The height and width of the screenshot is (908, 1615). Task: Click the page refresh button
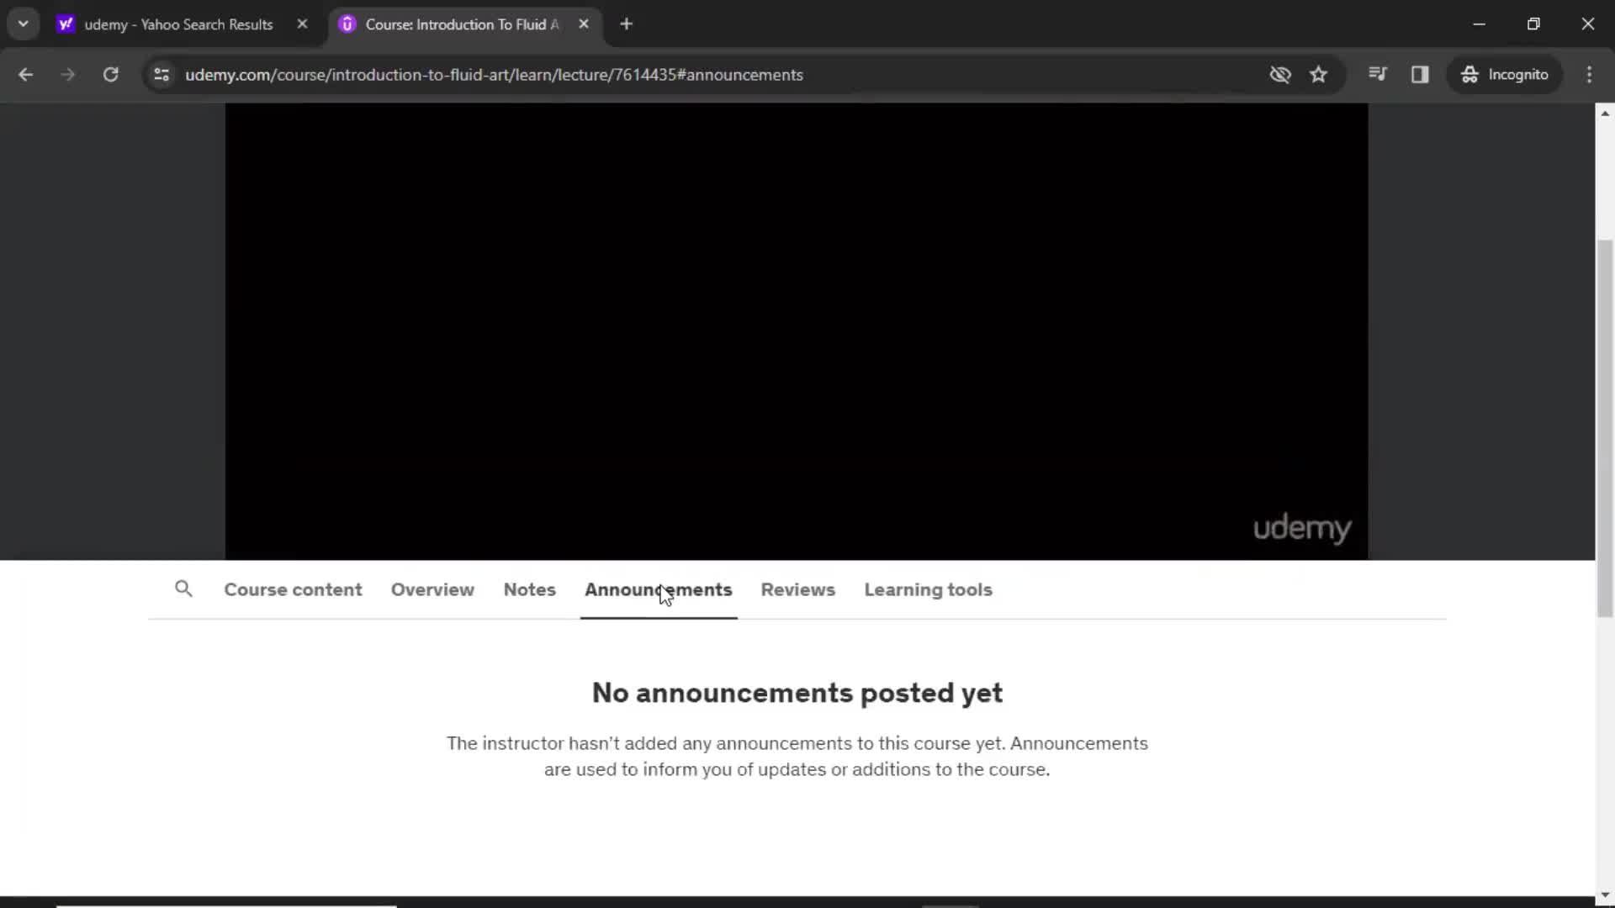[110, 74]
